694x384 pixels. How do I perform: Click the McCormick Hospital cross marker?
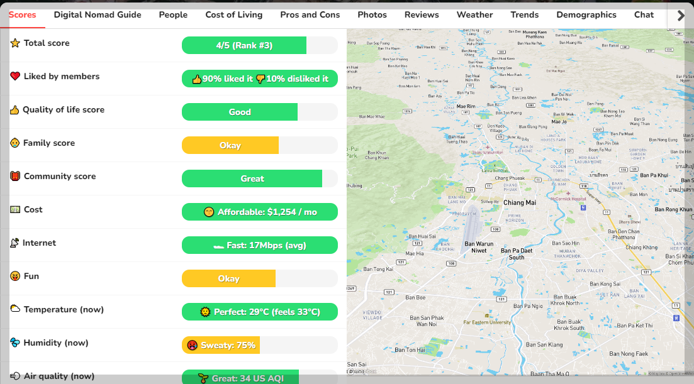[568, 194]
